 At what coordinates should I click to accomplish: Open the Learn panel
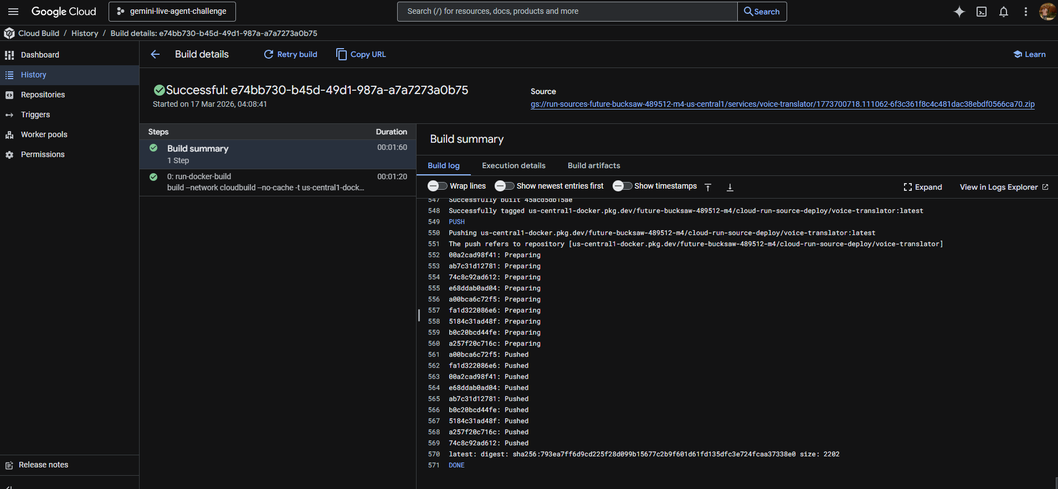pyautogui.click(x=1029, y=54)
